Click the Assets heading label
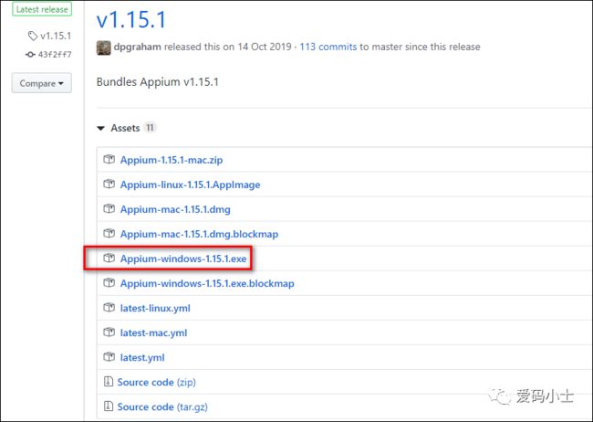 [x=125, y=128]
